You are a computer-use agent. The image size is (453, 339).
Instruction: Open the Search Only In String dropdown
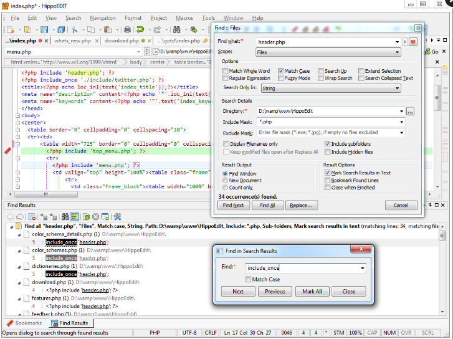pos(398,88)
